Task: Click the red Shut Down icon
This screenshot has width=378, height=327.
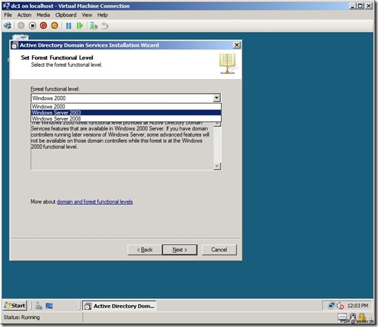Action: (43, 26)
